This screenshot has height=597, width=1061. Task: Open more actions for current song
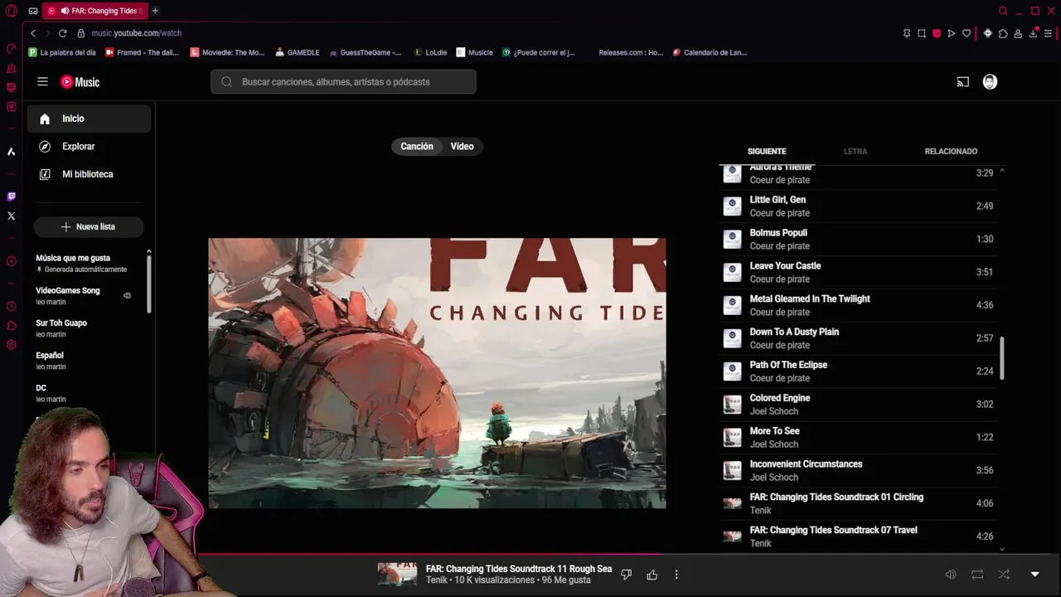[676, 575]
